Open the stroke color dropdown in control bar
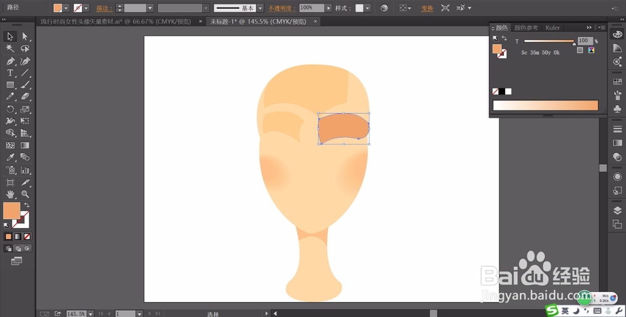The height and width of the screenshot is (317, 626). tap(86, 8)
